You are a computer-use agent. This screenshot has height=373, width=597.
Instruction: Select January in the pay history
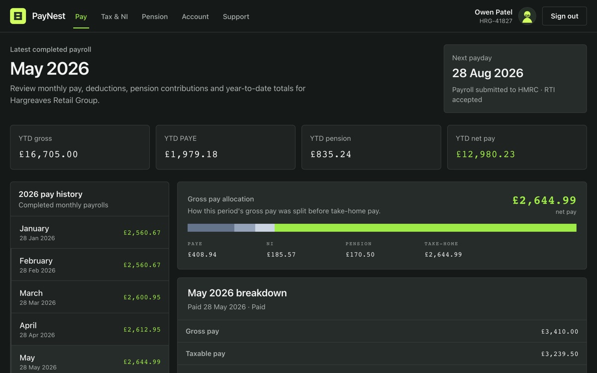[x=90, y=232]
